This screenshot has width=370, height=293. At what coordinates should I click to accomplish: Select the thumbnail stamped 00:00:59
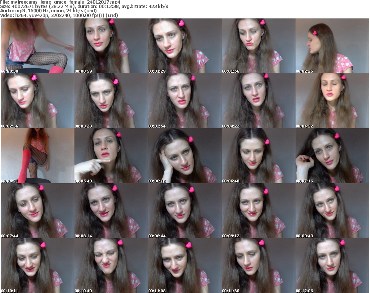(x=111, y=46)
